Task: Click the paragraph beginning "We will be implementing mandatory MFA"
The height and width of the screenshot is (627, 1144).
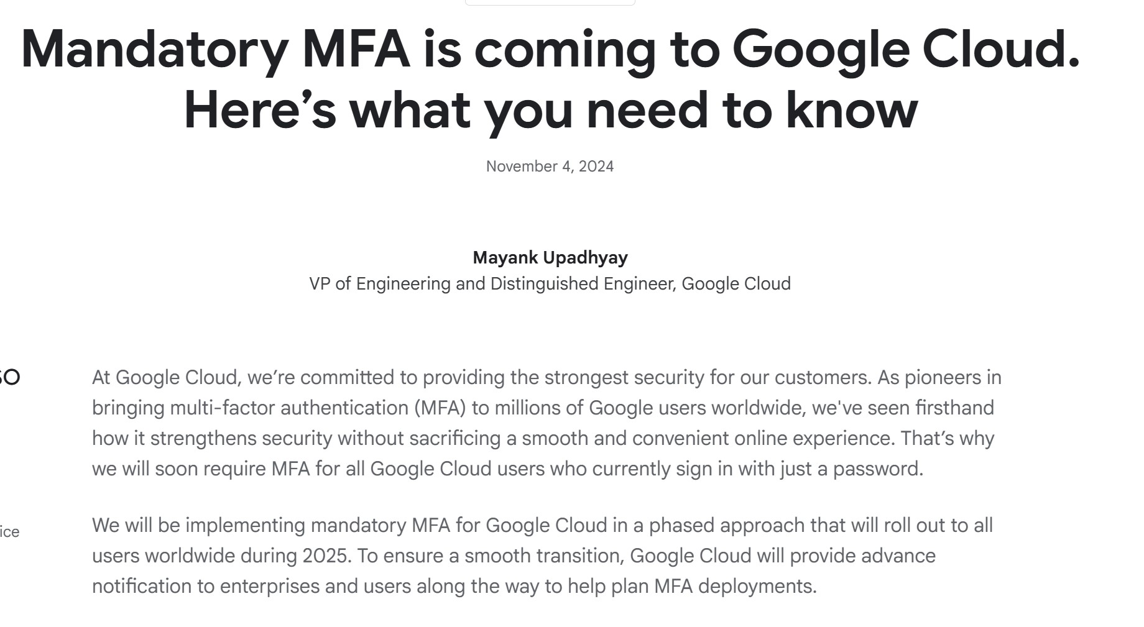Action: click(542, 556)
